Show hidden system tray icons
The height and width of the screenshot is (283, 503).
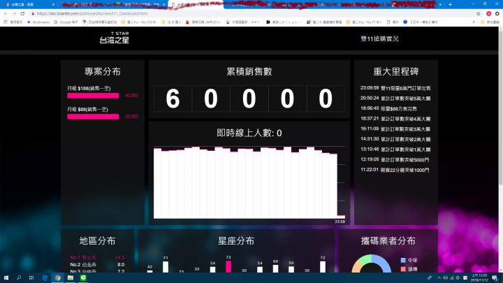click(439, 278)
